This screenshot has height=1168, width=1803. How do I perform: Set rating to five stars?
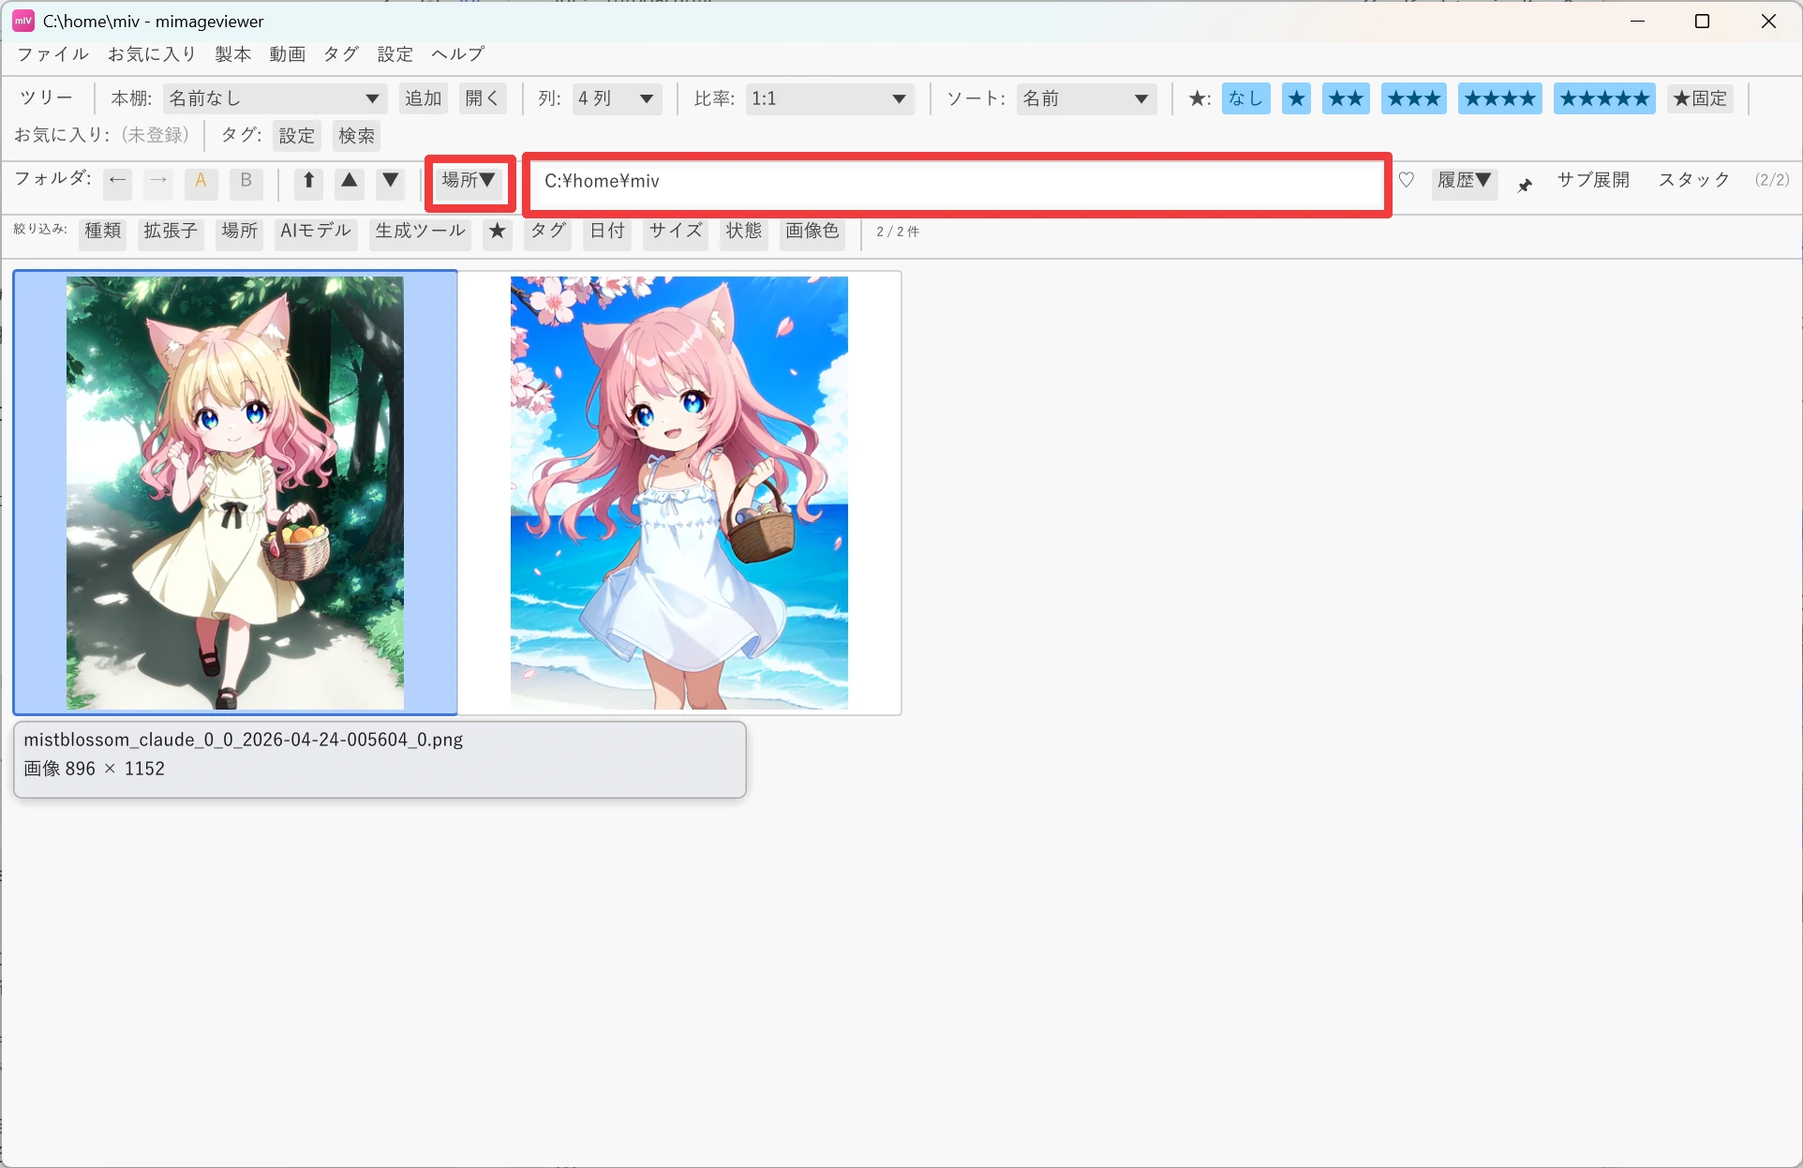click(1604, 98)
